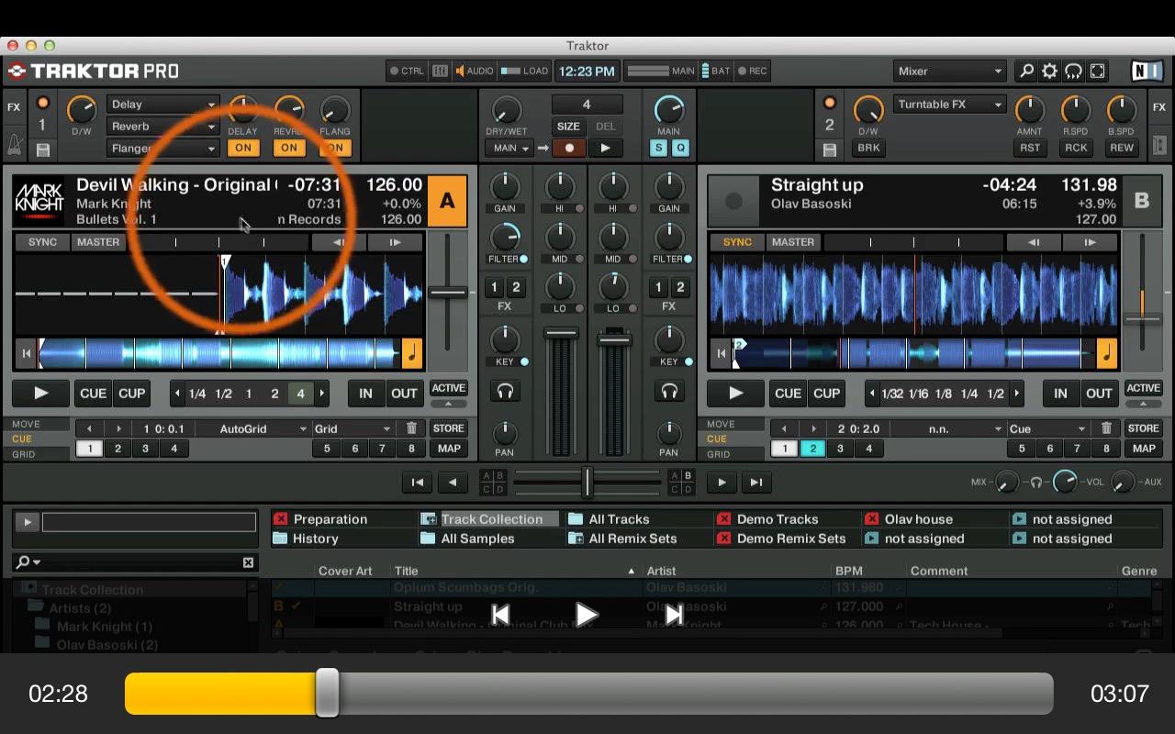Toggle the Quantize Q button
Screen dimensions: 1175x734
[680, 148]
